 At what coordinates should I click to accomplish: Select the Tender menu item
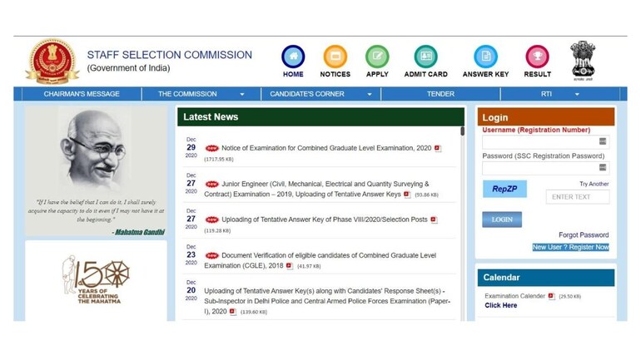pyautogui.click(x=440, y=94)
